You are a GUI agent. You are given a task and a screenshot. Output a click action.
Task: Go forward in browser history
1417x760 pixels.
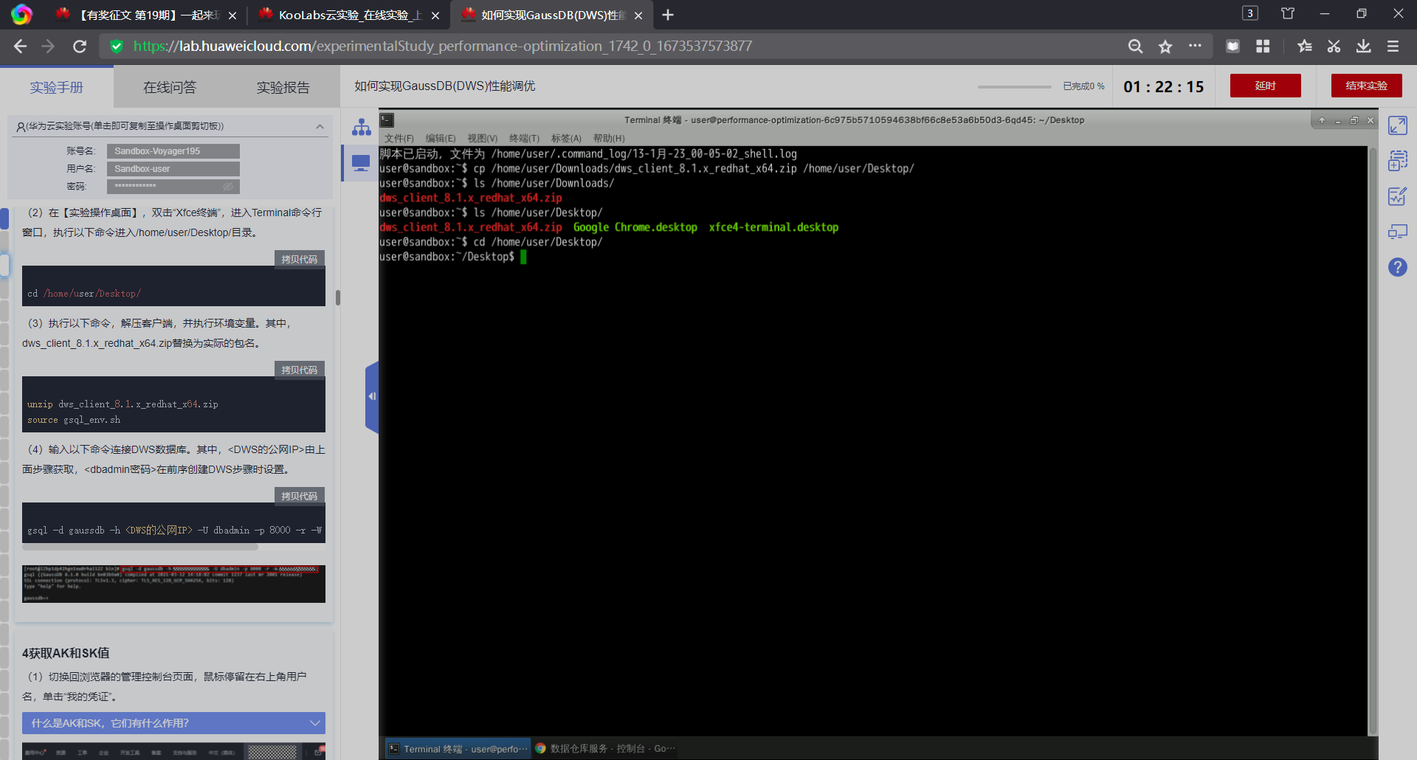click(49, 46)
